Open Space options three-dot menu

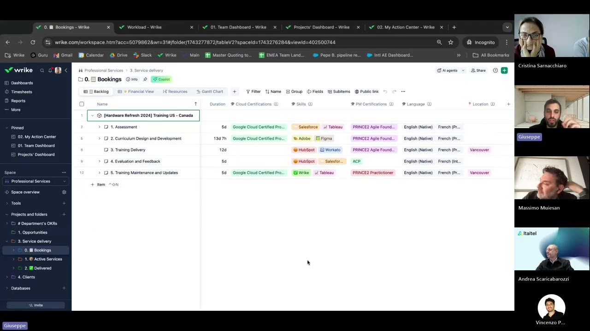pyautogui.click(x=64, y=172)
